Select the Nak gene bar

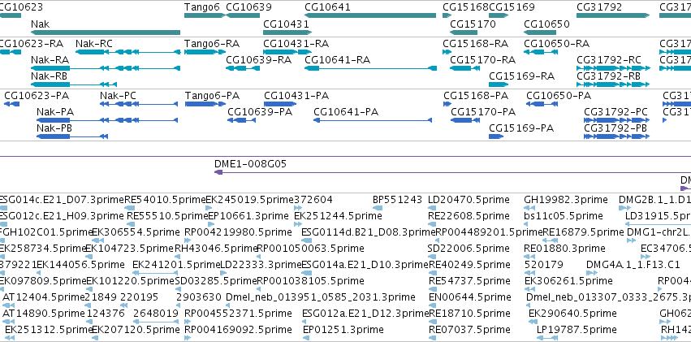point(106,32)
